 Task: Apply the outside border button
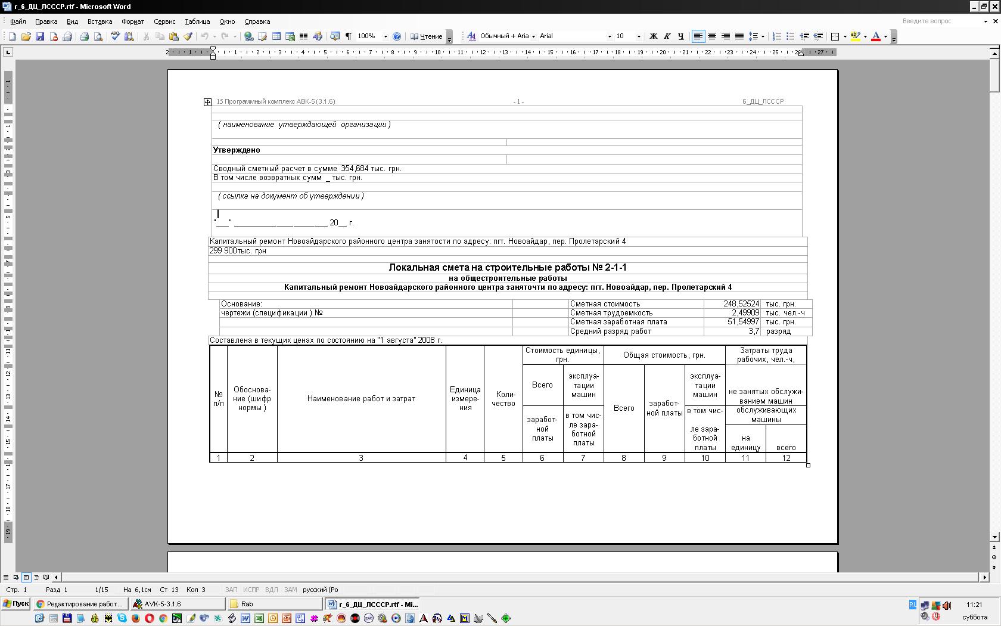tap(835, 36)
